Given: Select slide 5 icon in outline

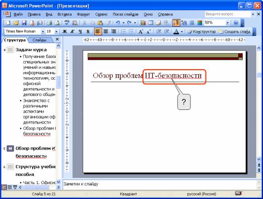Looking at the screenshot, I should (10, 148).
